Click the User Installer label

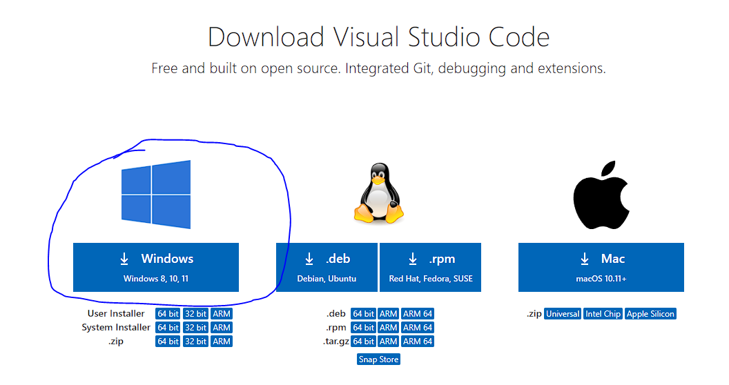116,313
